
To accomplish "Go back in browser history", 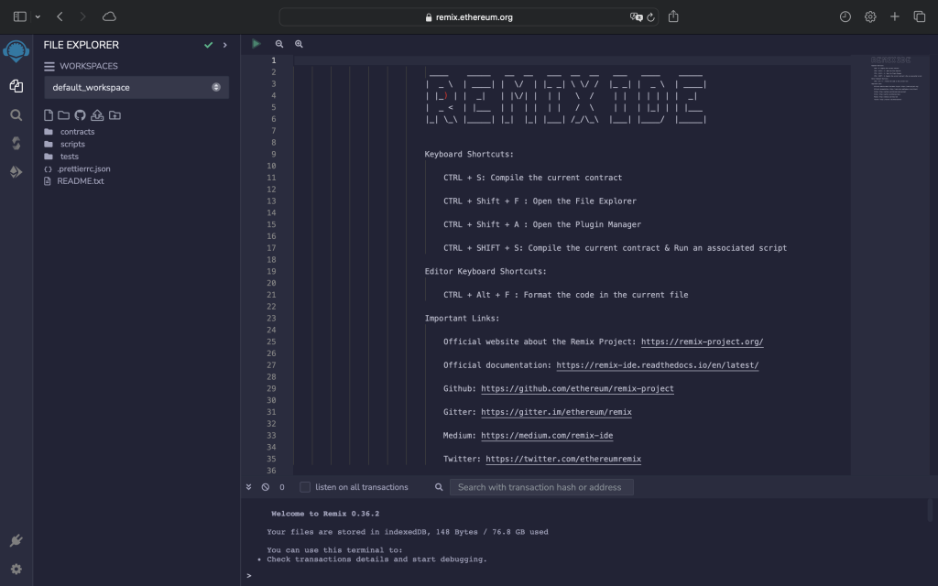I will coord(60,16).
